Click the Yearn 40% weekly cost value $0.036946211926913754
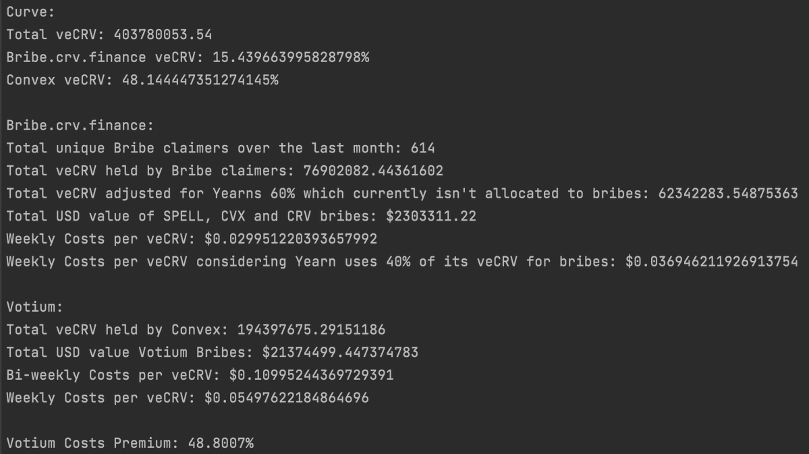Viewport: 809px width, 454px height. click(712, 262)
